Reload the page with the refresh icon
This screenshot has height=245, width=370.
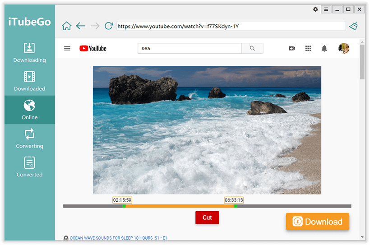tap(109, 26)
